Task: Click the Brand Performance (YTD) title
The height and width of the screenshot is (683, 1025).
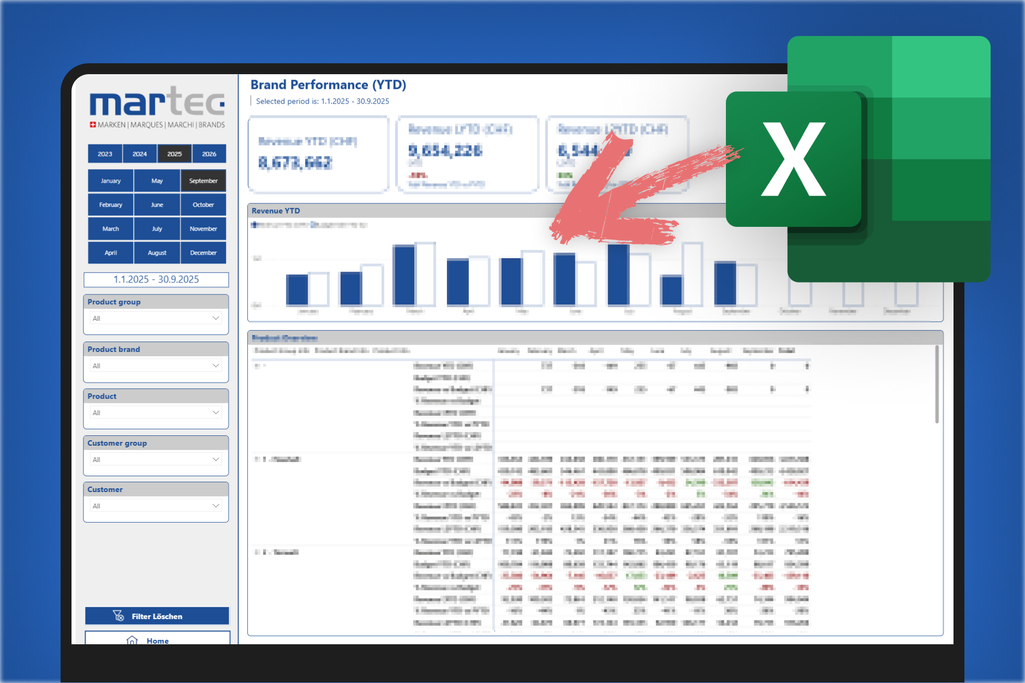Action: 328,85
